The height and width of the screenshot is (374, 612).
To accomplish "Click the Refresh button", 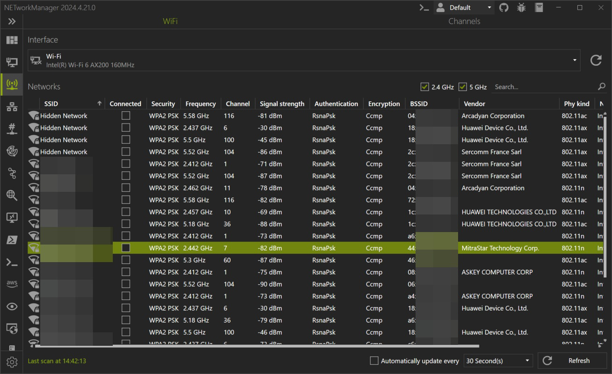I will click(x=572, y=360).
